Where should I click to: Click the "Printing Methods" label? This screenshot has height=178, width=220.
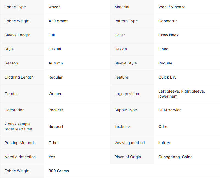point(20,143)
